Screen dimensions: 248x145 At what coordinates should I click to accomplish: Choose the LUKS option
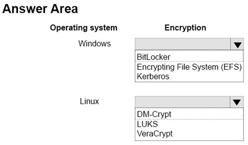[147, 123]
